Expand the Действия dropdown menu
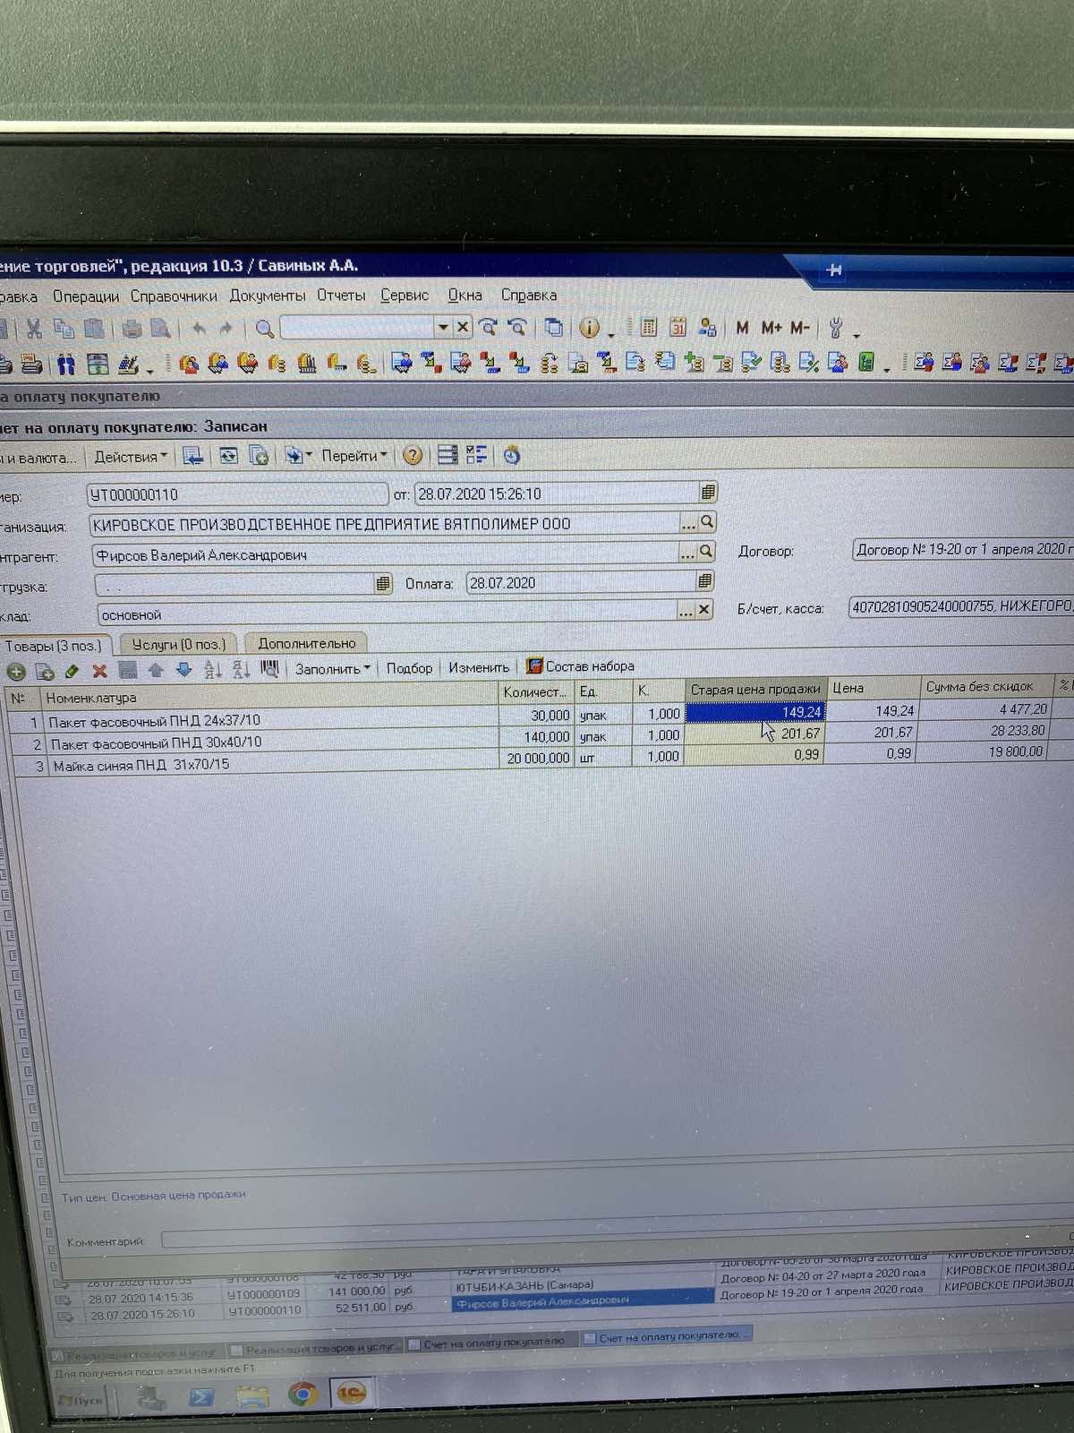 pyautogui.click(x=131, y=457)
